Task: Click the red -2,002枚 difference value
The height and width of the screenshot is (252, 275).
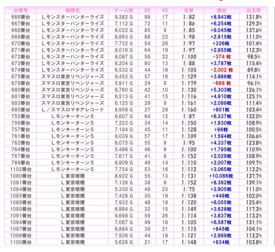Action: click(221, 70)
